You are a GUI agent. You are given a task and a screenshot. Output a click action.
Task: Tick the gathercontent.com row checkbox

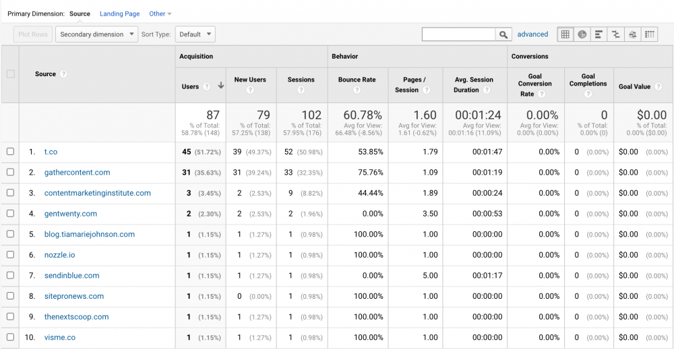tap(10, 173)
